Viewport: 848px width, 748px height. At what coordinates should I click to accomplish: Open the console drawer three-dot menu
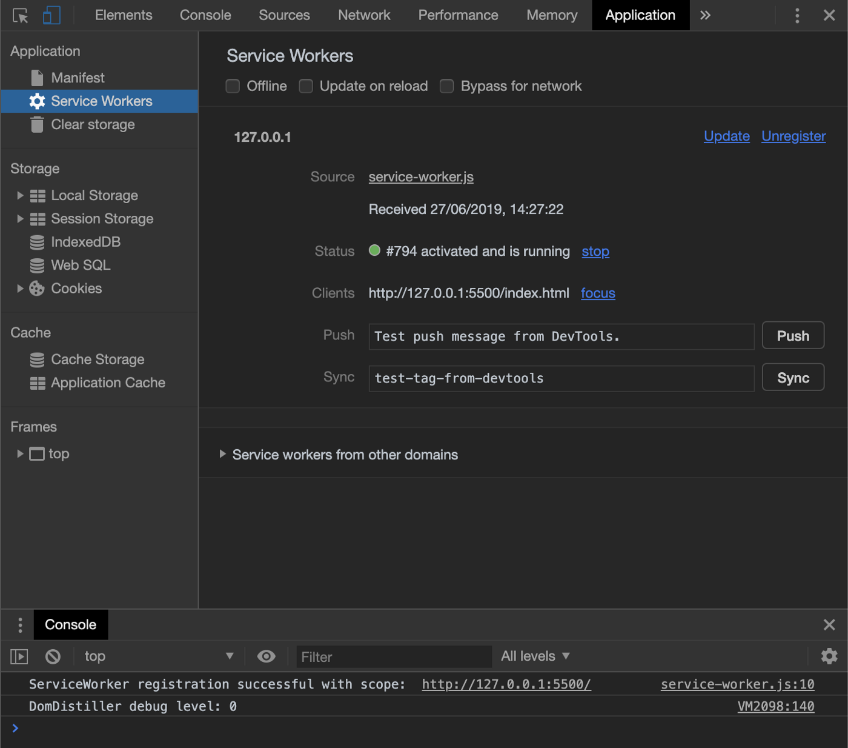pyautogui.click(x=20, y=625)
